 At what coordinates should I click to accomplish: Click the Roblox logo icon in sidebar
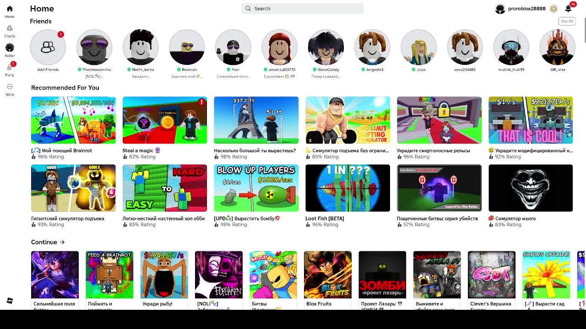click(x=10, y=300)
